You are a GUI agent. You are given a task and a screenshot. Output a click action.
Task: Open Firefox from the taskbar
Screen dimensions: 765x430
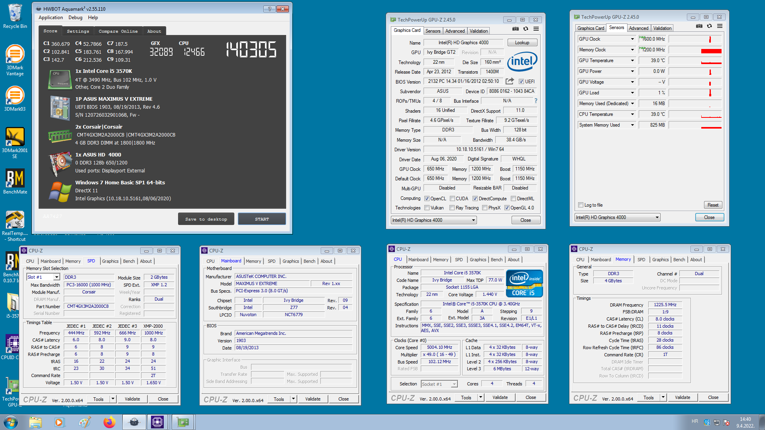tap(109, 422)
